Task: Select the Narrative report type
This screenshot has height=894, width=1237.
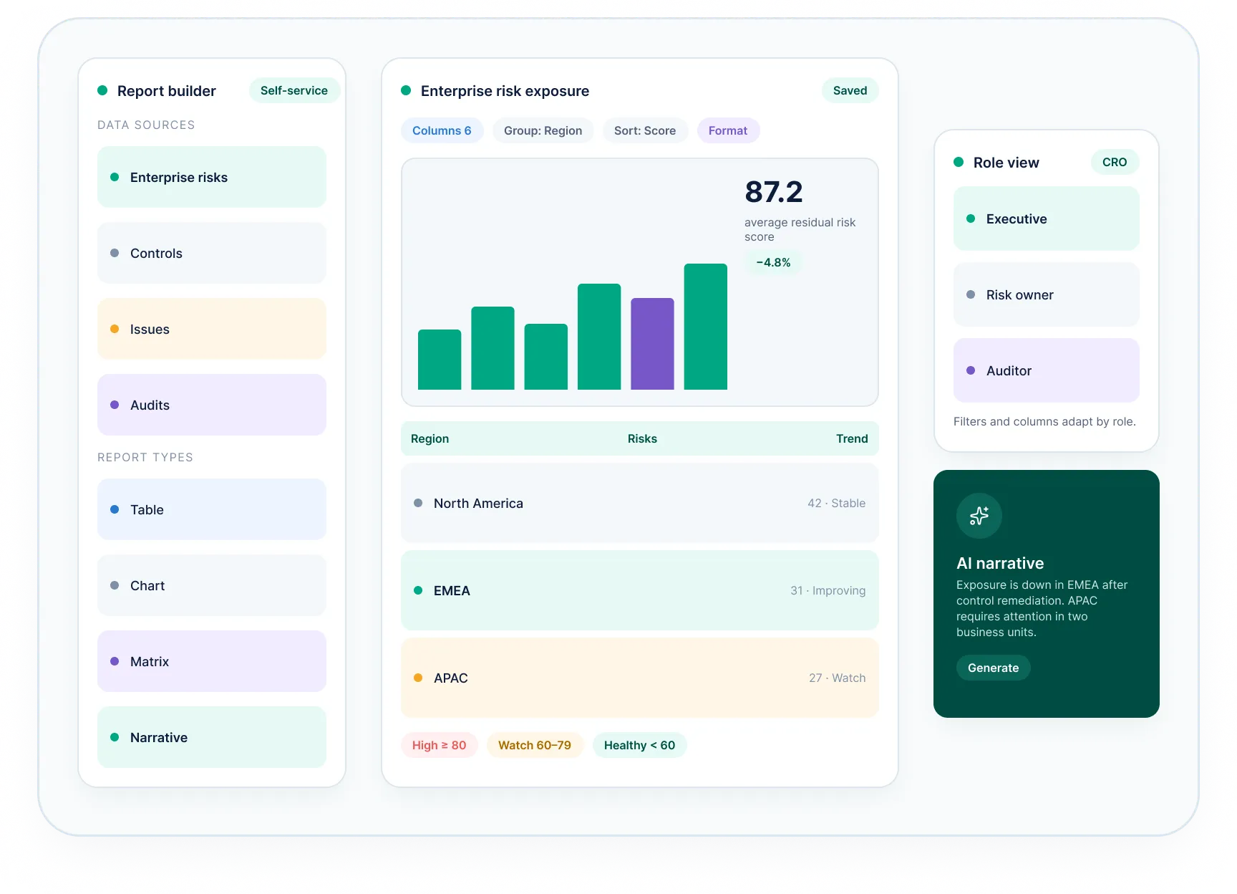Action: point(212,737)
